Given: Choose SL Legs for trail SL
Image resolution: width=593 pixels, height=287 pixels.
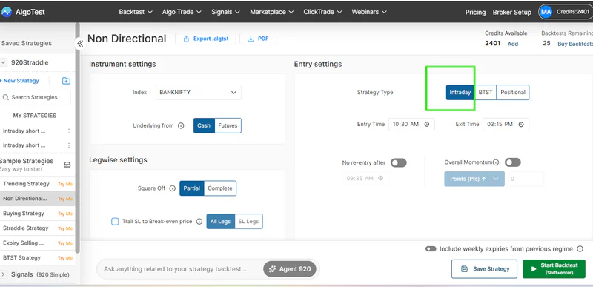Looking at the screenshot, I should click(248, 222).
